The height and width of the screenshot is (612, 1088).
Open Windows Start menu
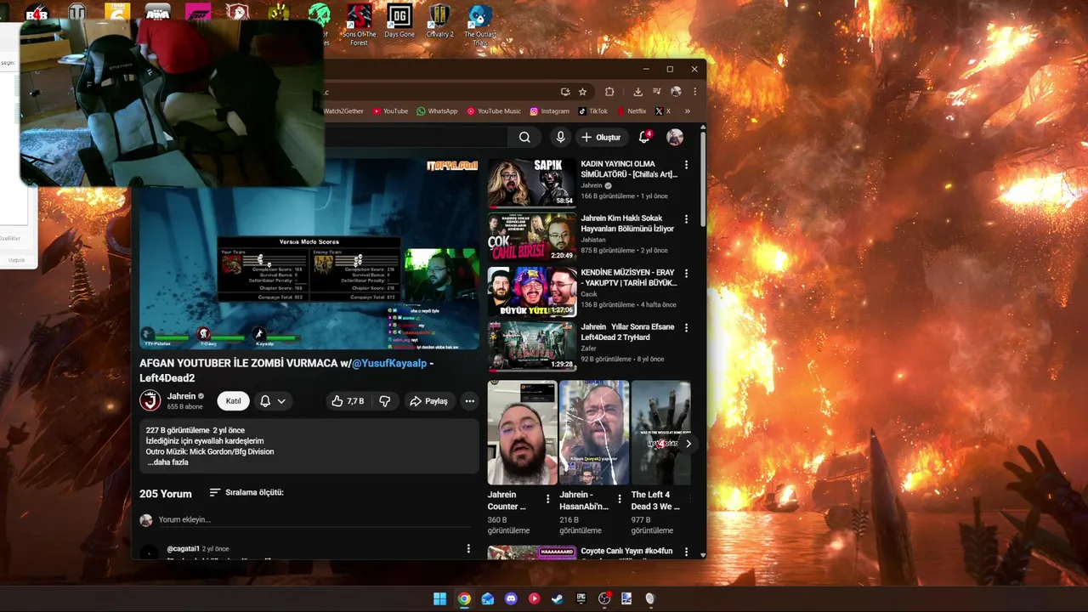click(440, 598)
